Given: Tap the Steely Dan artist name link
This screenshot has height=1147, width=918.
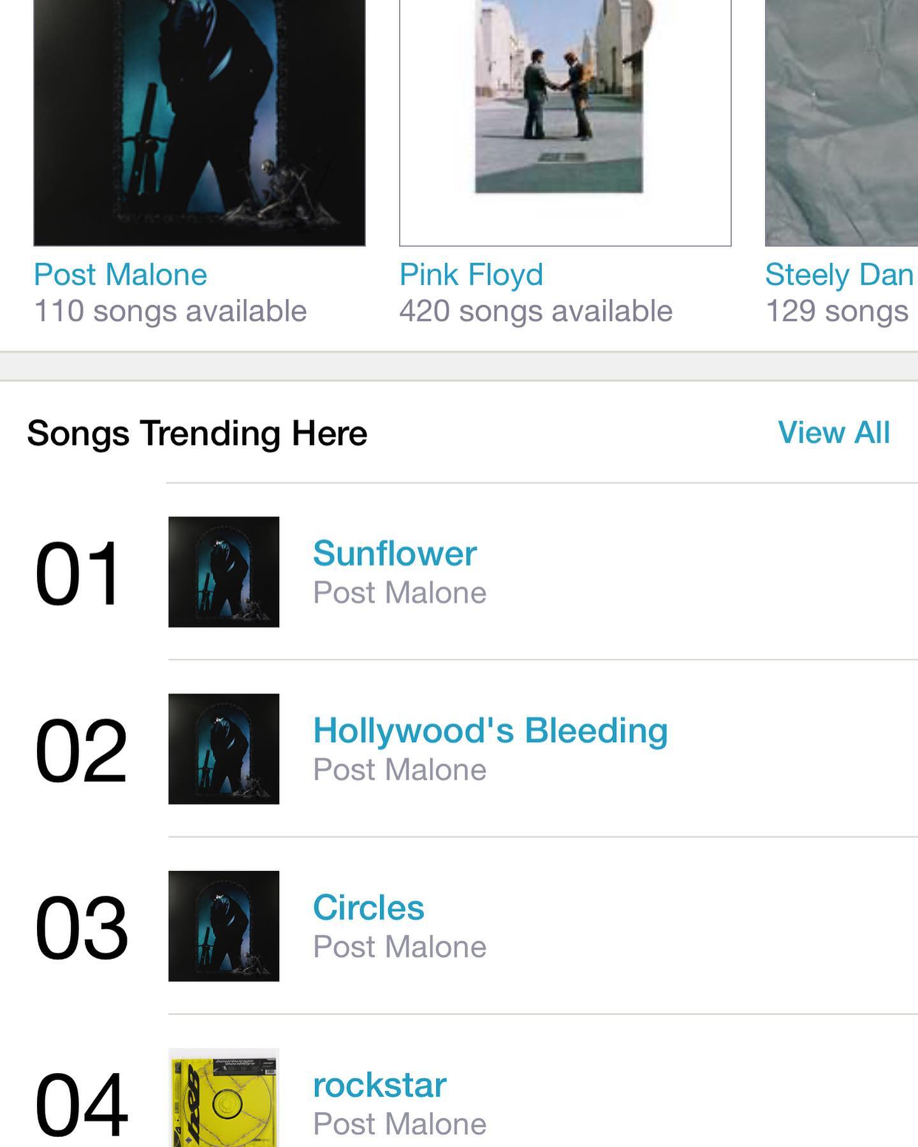Looking at the screenshot, I should (840, 275).
